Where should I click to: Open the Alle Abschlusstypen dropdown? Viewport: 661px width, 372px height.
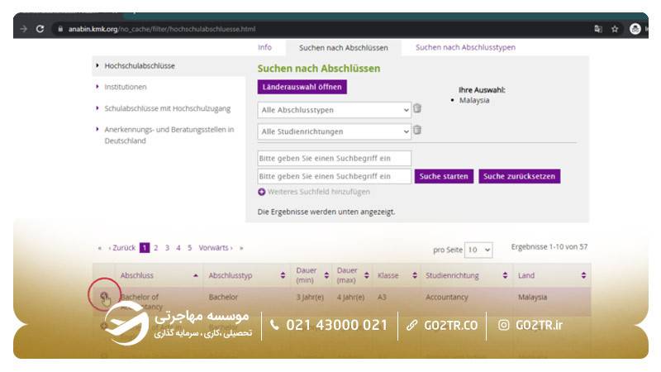(334, 110)
